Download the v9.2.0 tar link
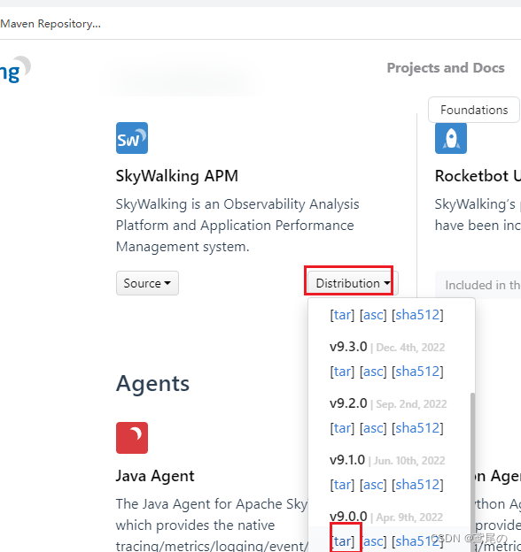 (342, 428)
